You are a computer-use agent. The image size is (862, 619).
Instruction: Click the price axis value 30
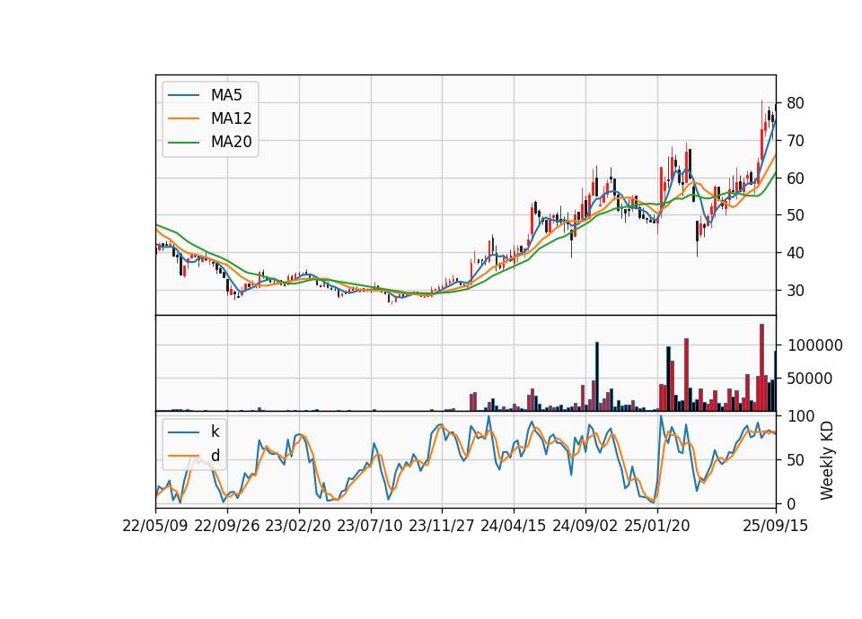pos(796,291)
